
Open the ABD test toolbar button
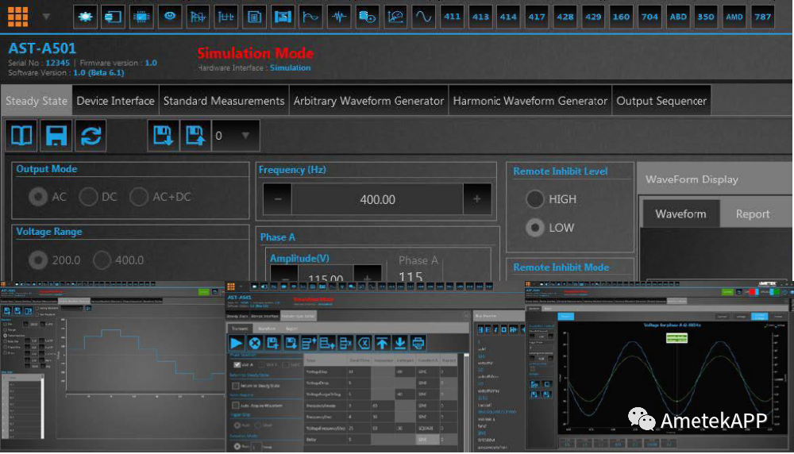tap(678, 17)
